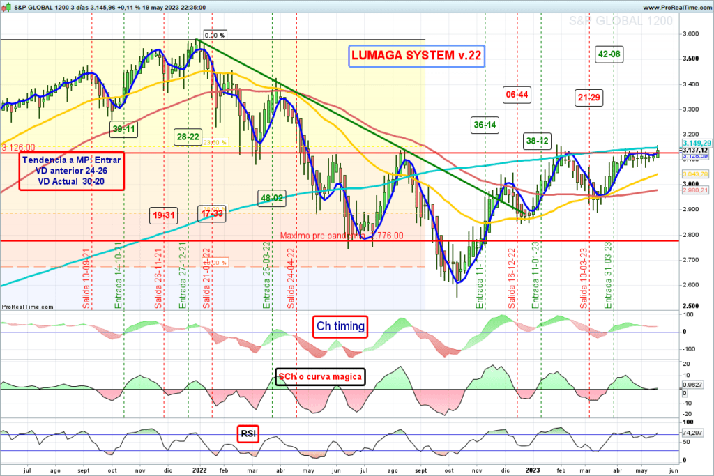Click the yellow 3.043,78 price tag
Image resolution: width=714 pixels, height=476 pixels.
tap(695, 174)
